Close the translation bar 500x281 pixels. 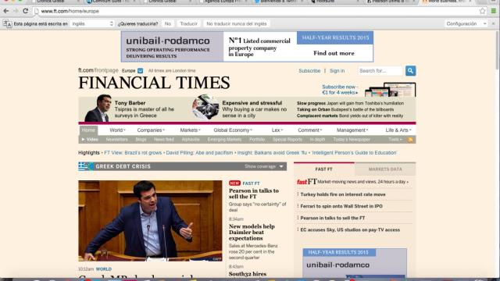[x=493, y=23]
